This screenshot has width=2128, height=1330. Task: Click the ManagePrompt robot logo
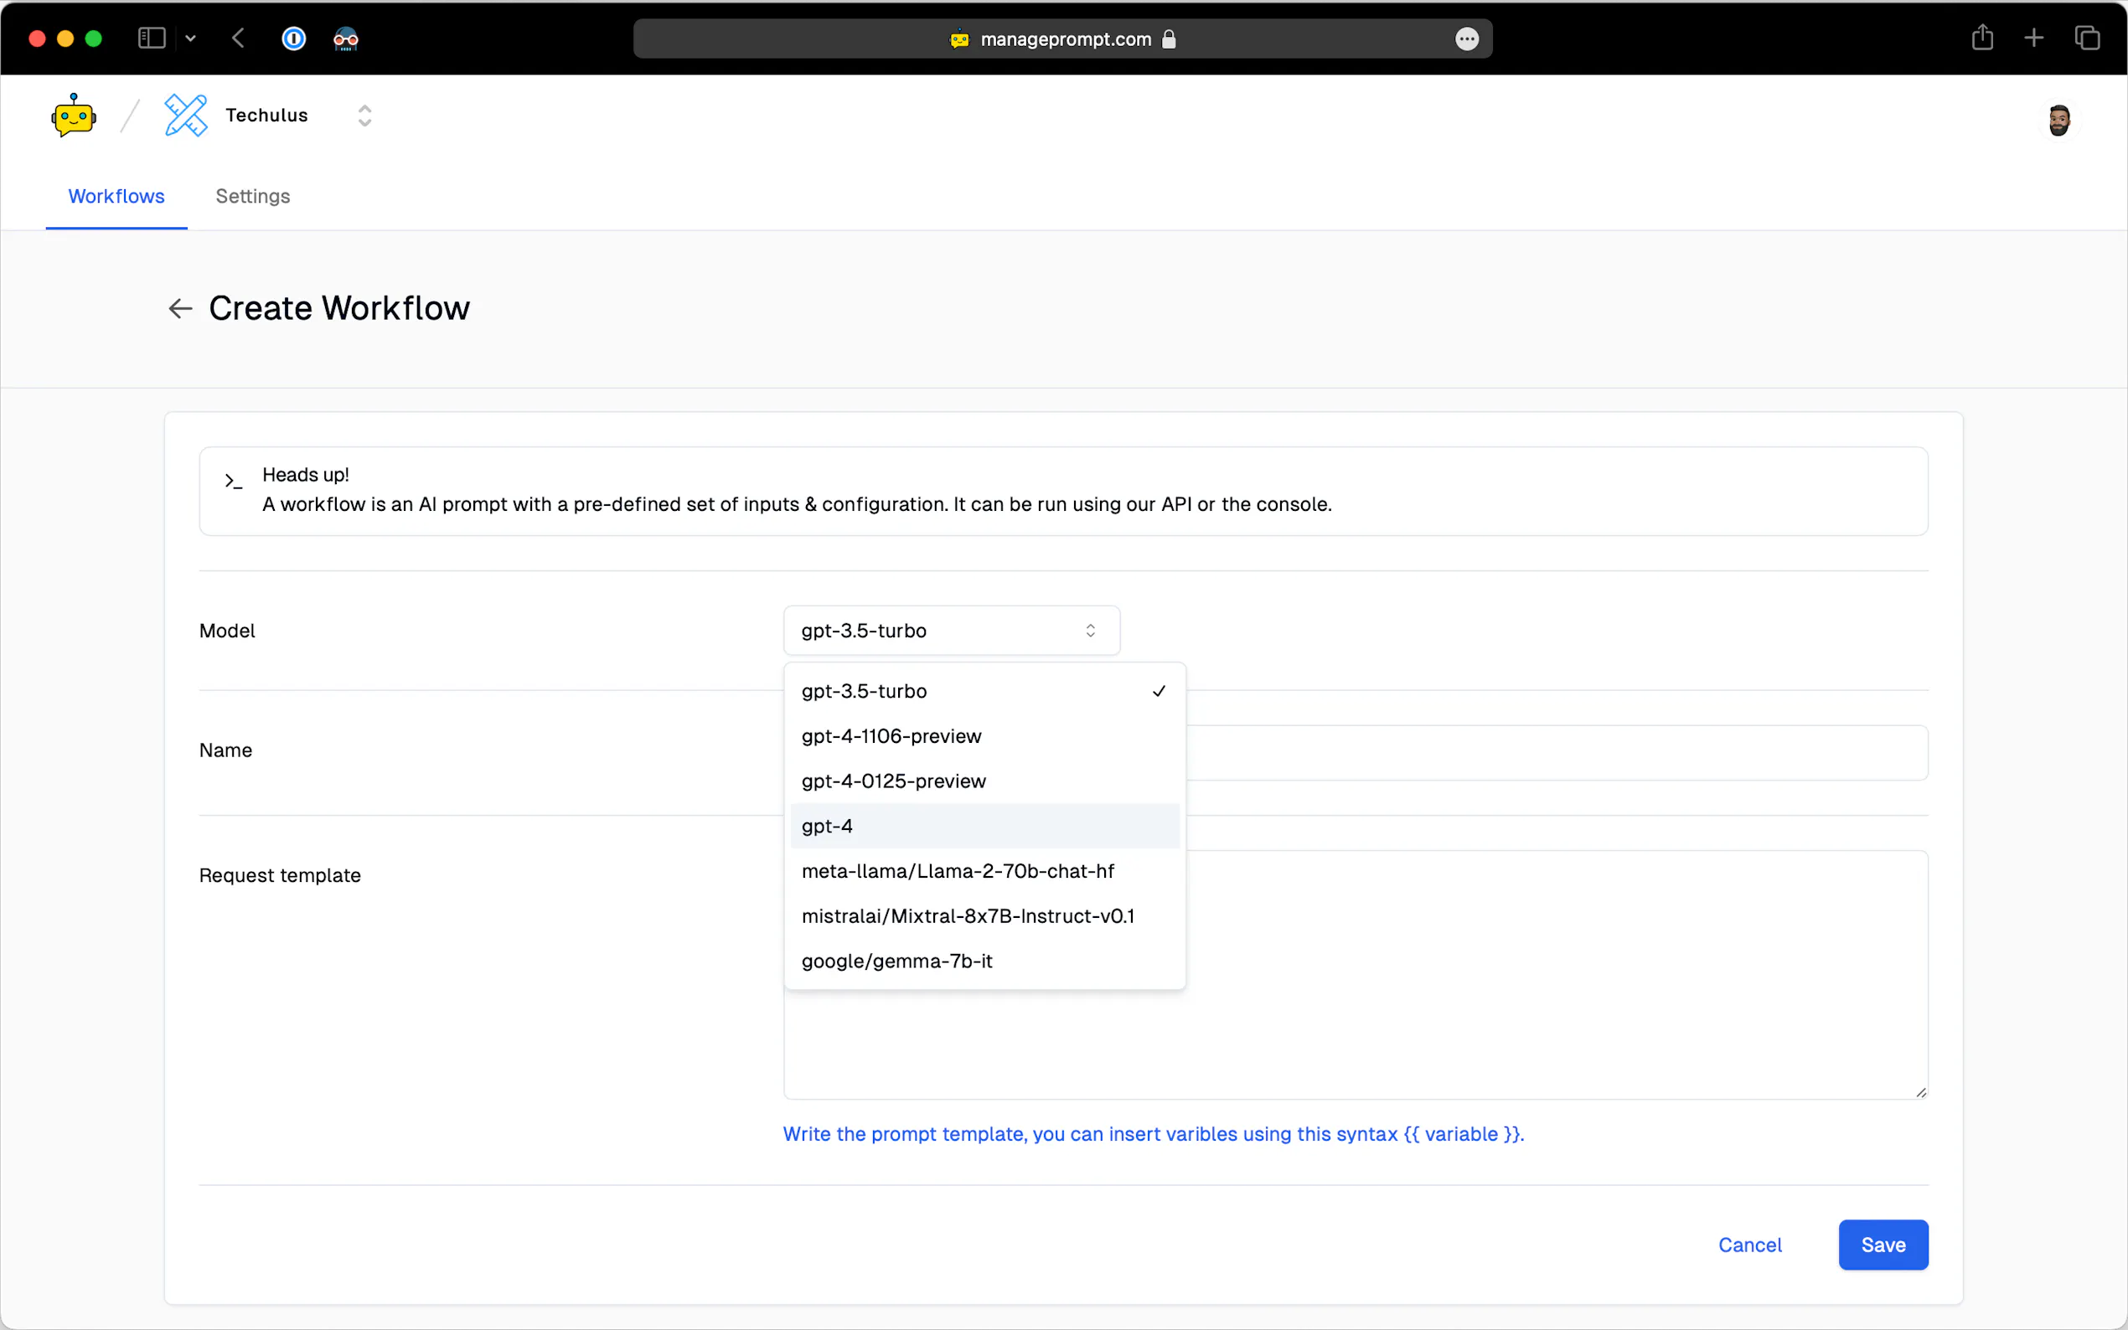(73, 116)
